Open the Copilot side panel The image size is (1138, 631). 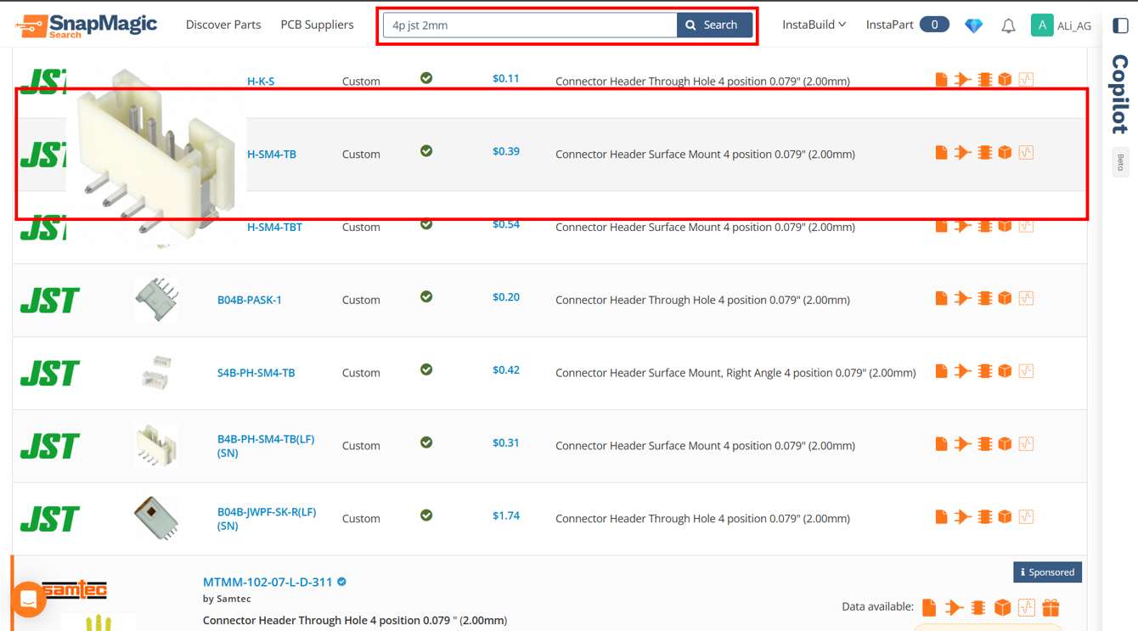coord(1120,94)
